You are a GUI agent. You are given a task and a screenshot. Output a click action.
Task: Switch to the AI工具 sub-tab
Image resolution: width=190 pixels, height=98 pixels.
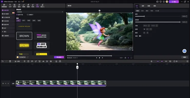[x=157, y=11]
